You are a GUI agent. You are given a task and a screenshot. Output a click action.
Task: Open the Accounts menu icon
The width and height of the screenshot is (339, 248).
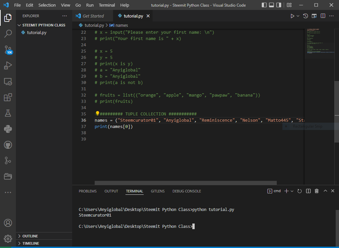8,223
